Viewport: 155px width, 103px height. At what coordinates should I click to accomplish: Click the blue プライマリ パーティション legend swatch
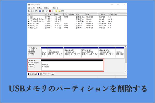(38, 74)
